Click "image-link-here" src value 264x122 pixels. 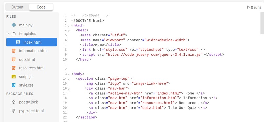[x=150, y=83]
